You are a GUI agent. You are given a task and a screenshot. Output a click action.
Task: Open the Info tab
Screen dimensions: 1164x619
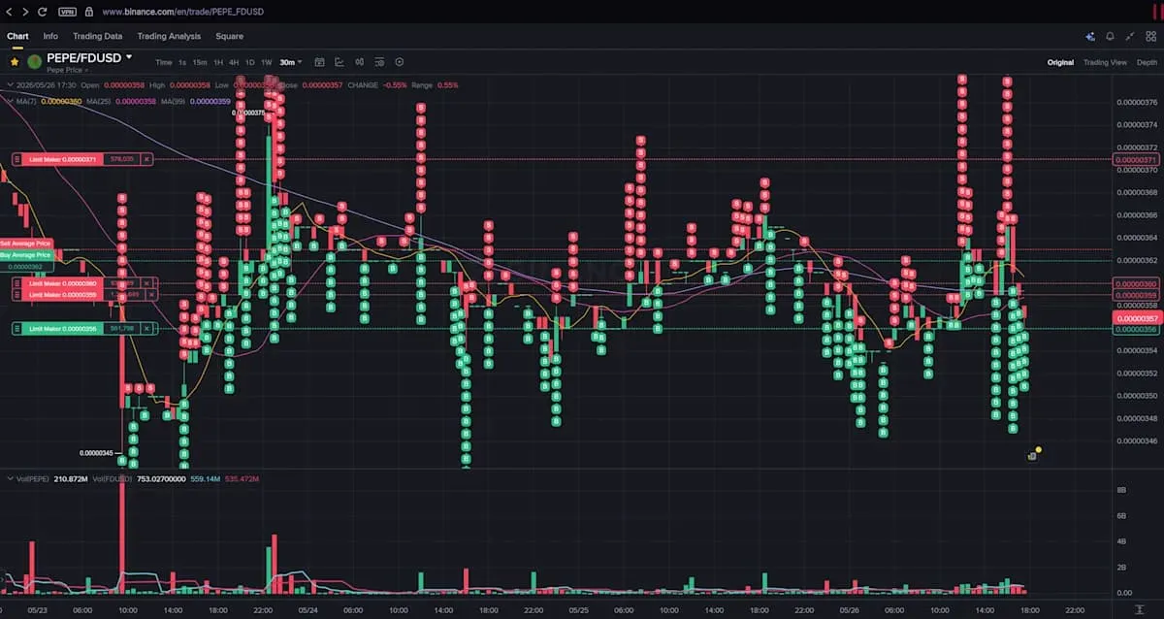[50, 36]
